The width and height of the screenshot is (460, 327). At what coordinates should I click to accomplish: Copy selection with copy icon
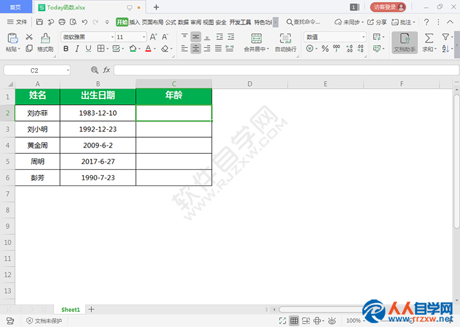[29, 48]
